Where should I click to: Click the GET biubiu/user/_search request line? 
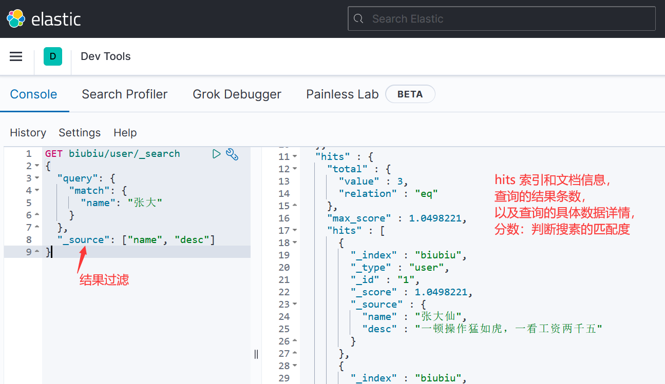112,154
